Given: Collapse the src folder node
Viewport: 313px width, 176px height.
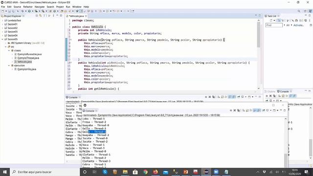Looking at the screenshot, I should tap(5, 47).
